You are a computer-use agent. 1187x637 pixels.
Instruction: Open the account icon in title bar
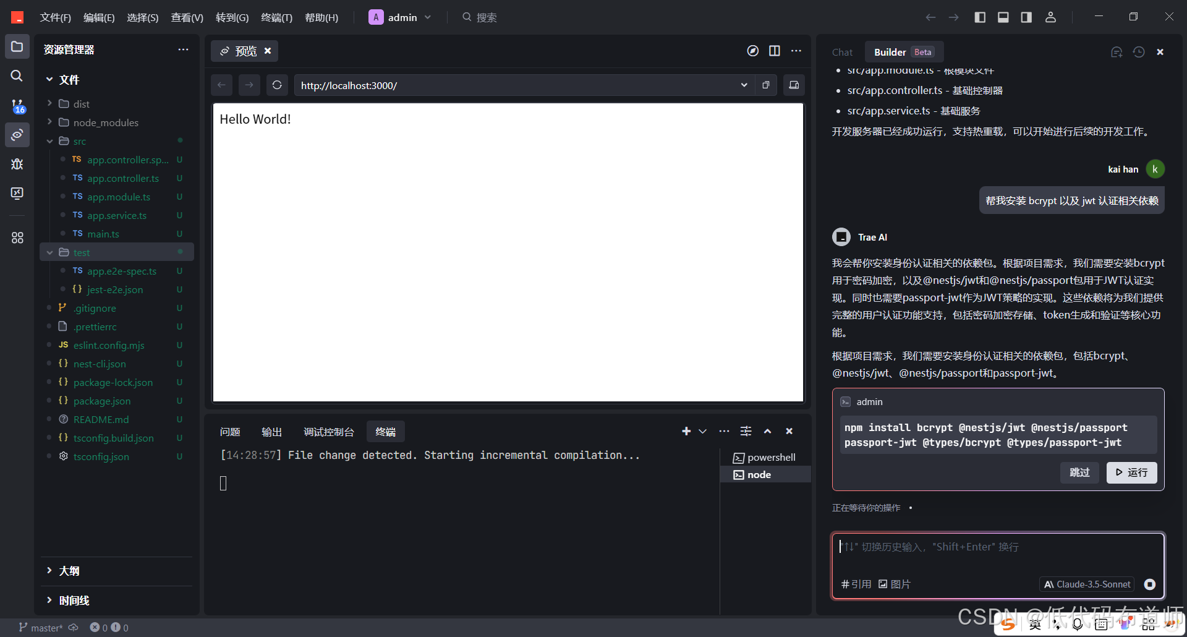(1050, 17)
